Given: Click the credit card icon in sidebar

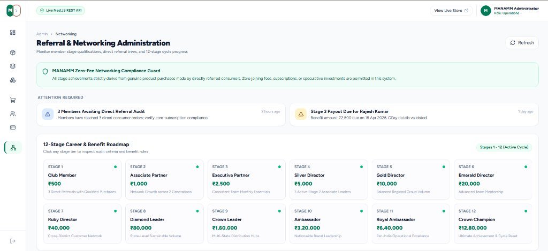Looking at the screenshot, I should (13, 127).
